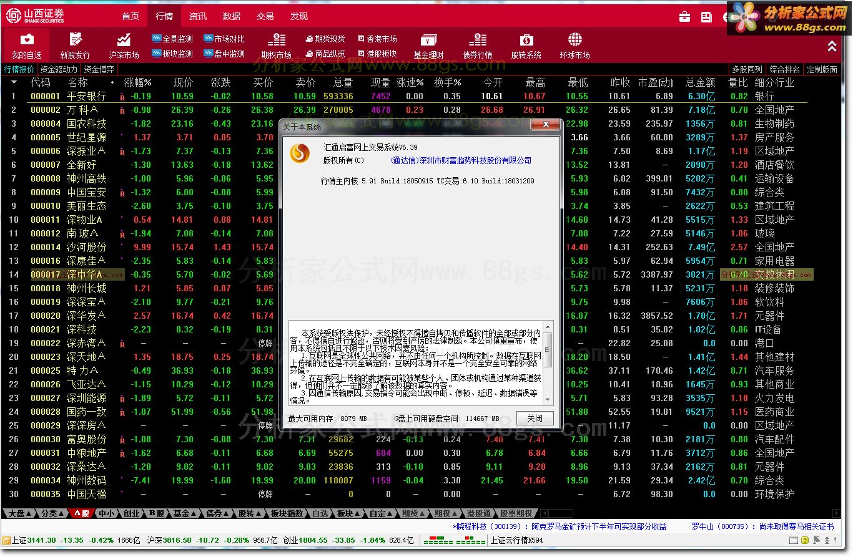853x557 pixels.
Task: Sort by 总金额 column header
Action: click(700, 82)
